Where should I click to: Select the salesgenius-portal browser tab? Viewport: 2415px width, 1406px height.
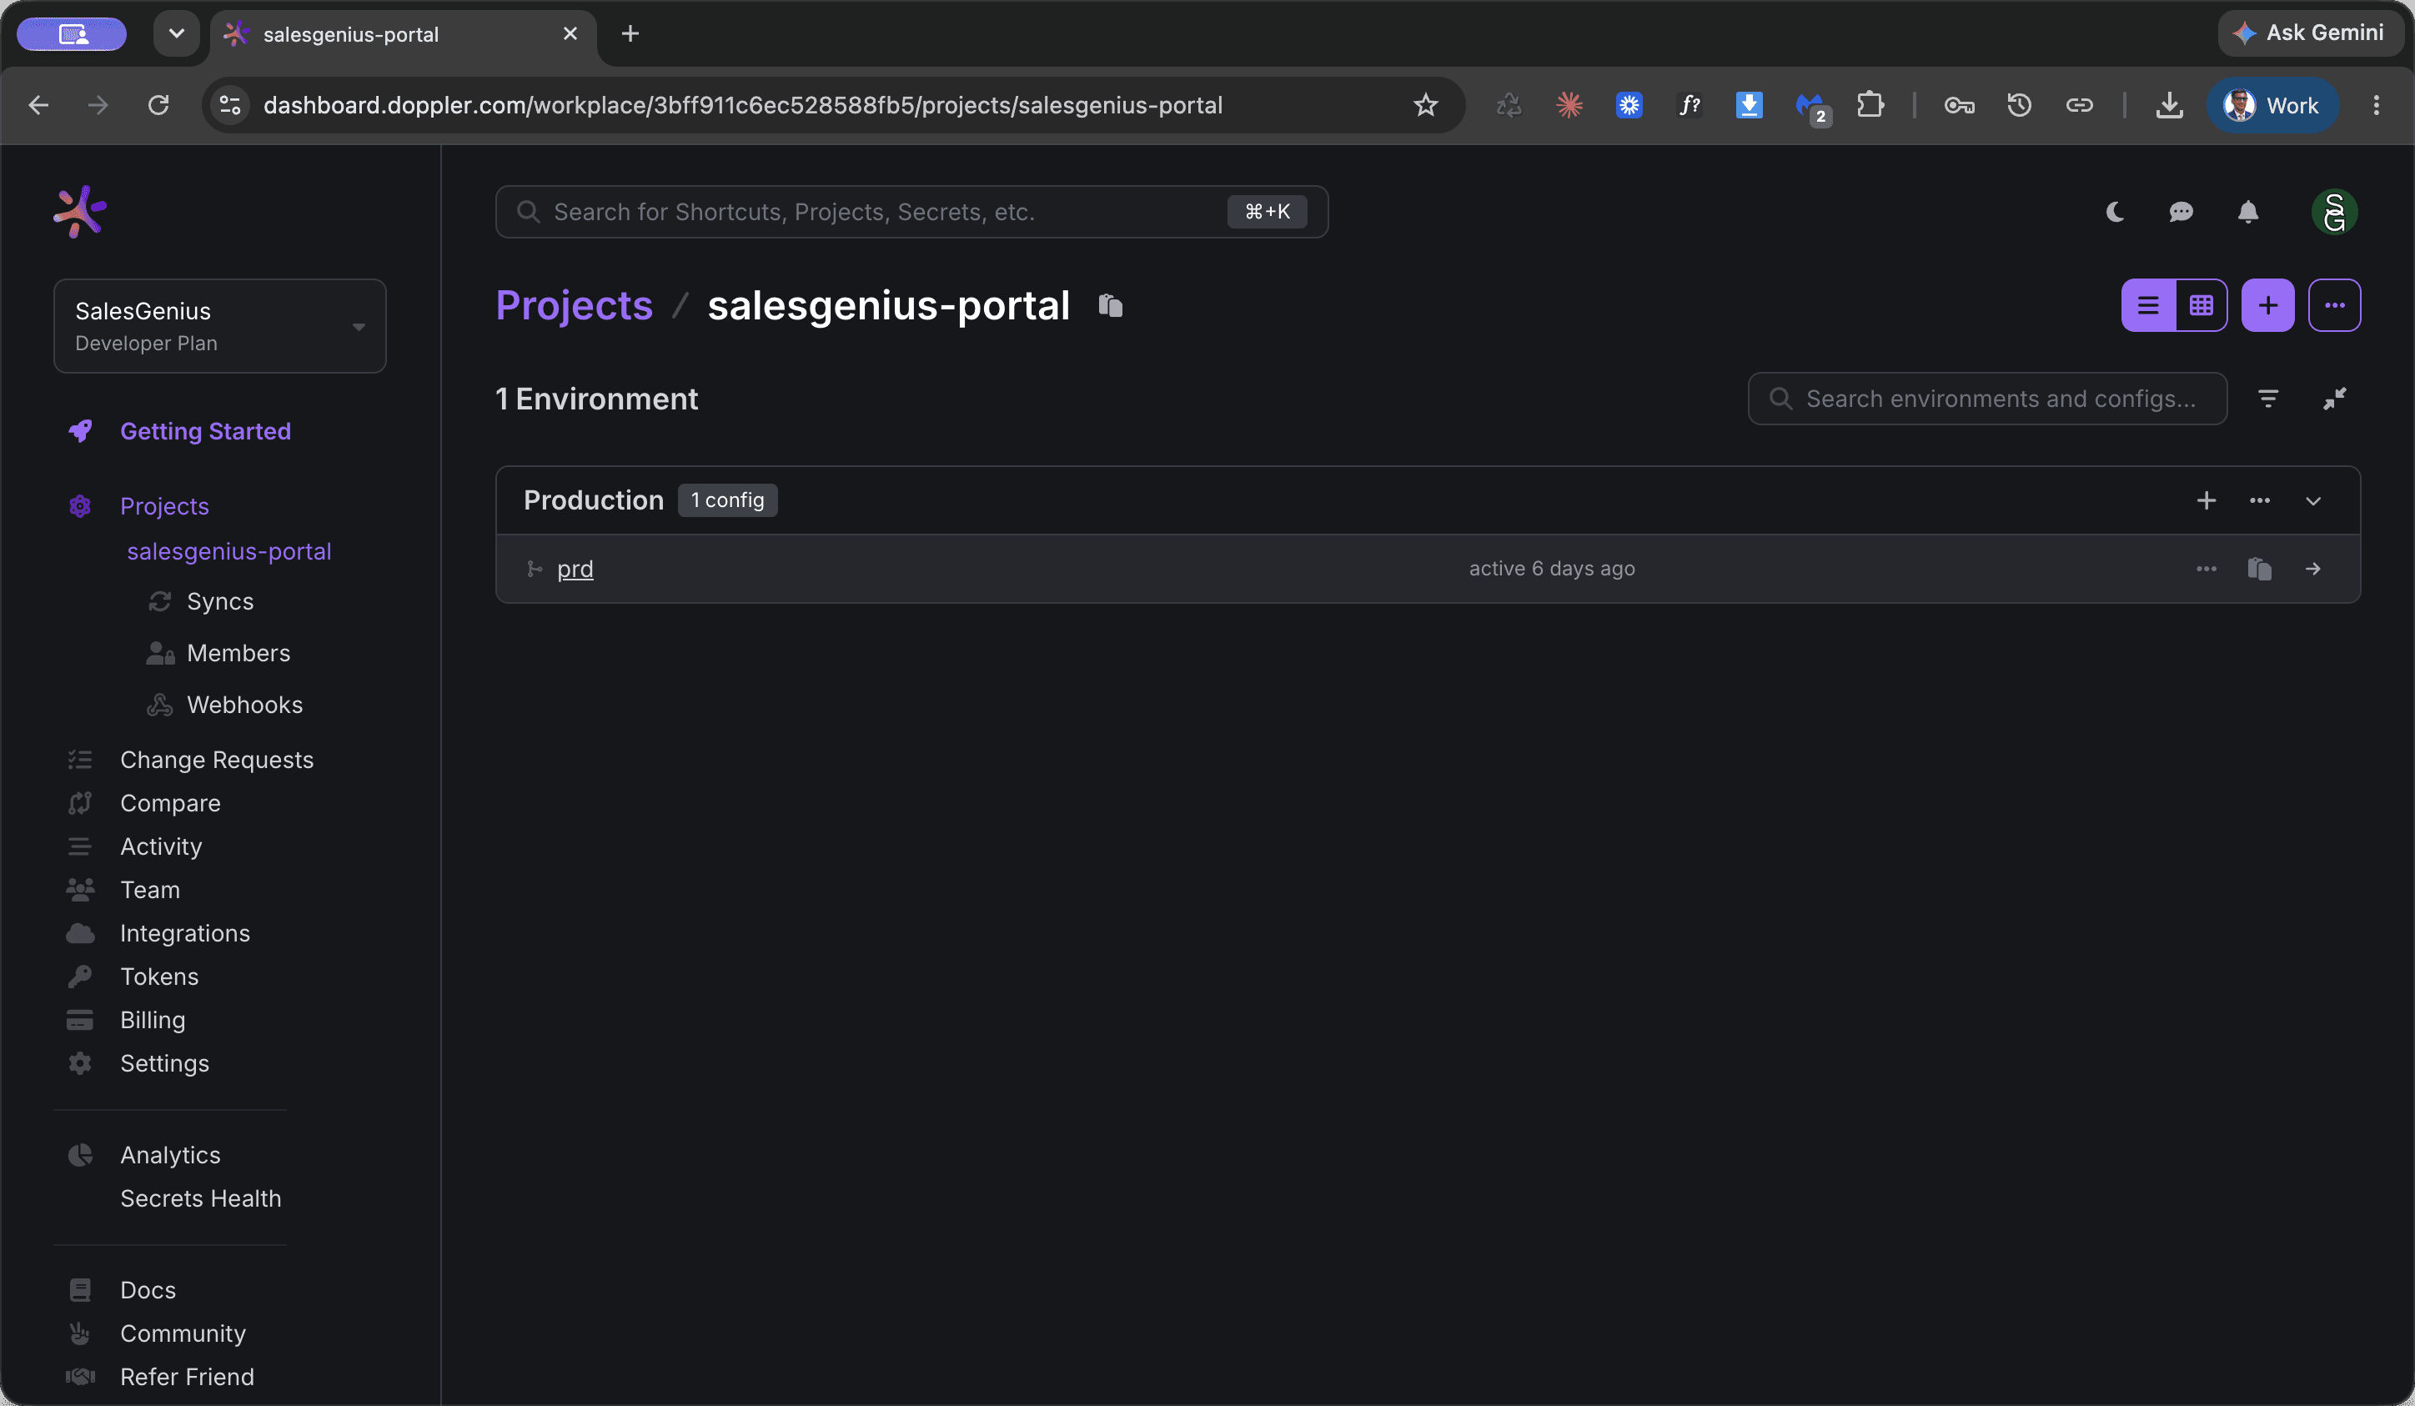(x=403, y=34)
